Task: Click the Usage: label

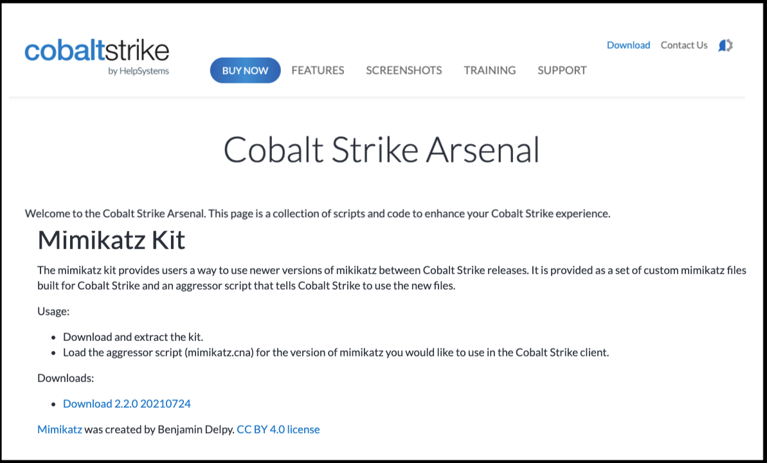Action: pos(53,311)
